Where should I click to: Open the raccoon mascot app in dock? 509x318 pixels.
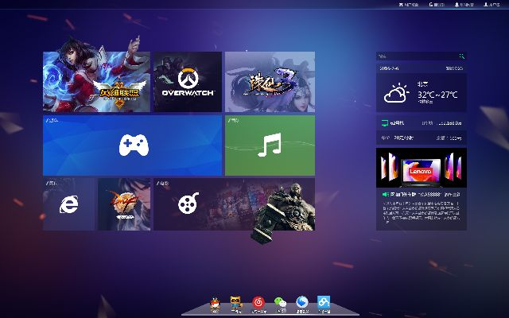[236, 304]
